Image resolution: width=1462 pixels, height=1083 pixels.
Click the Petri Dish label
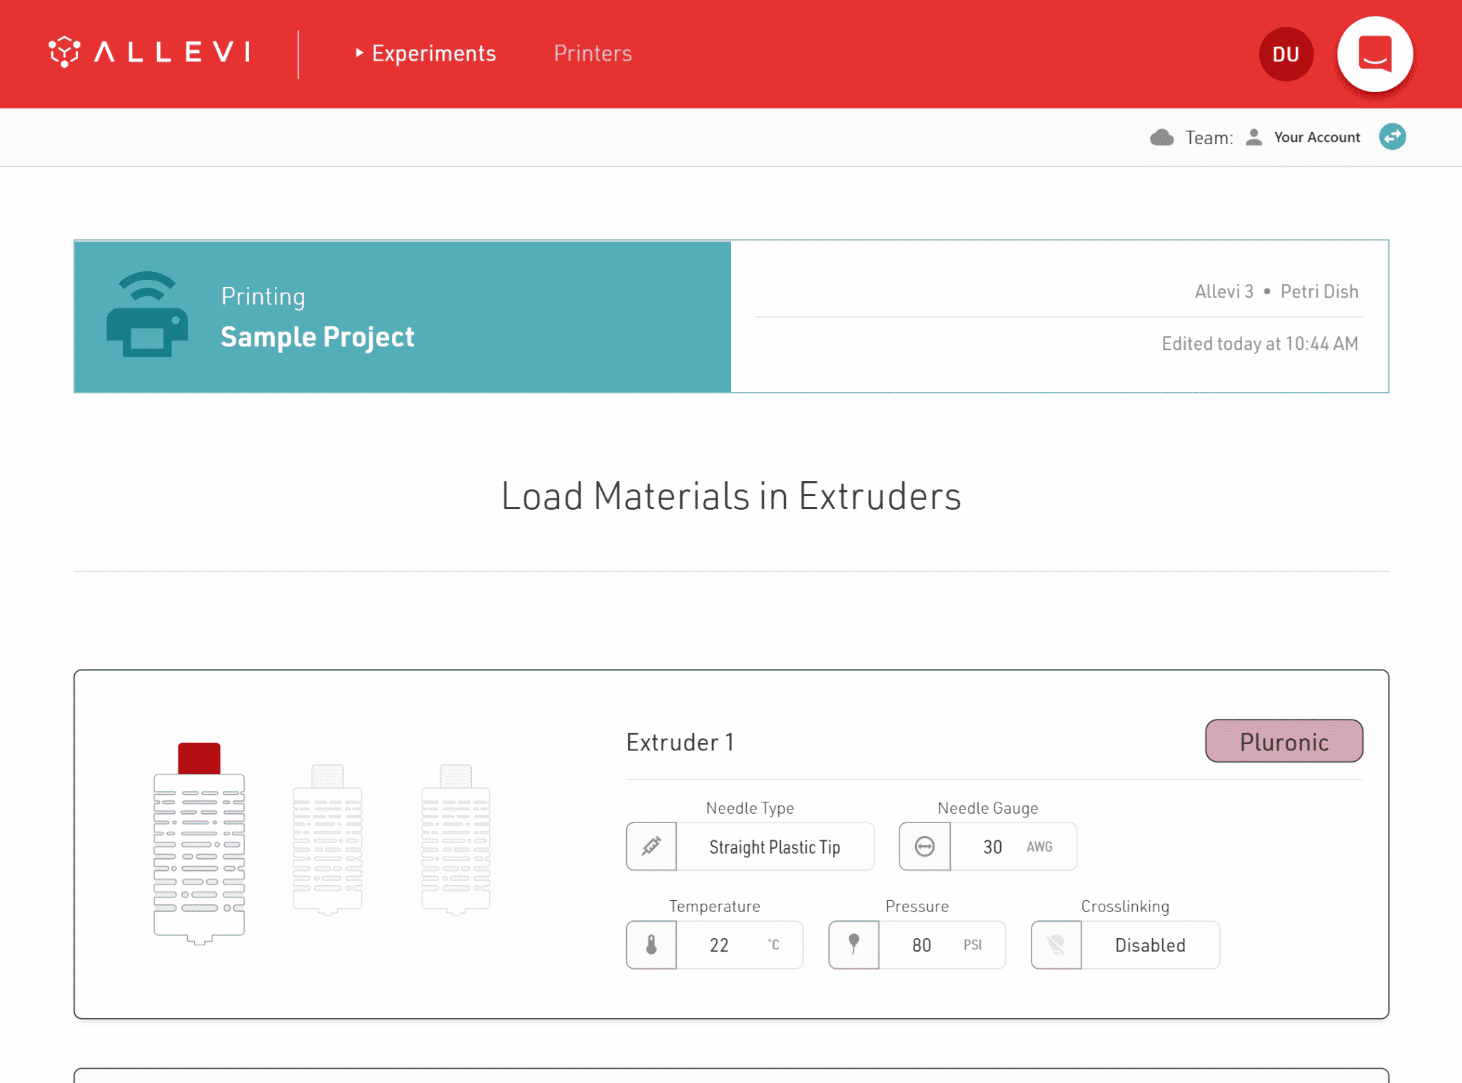tap(1319, 291)
